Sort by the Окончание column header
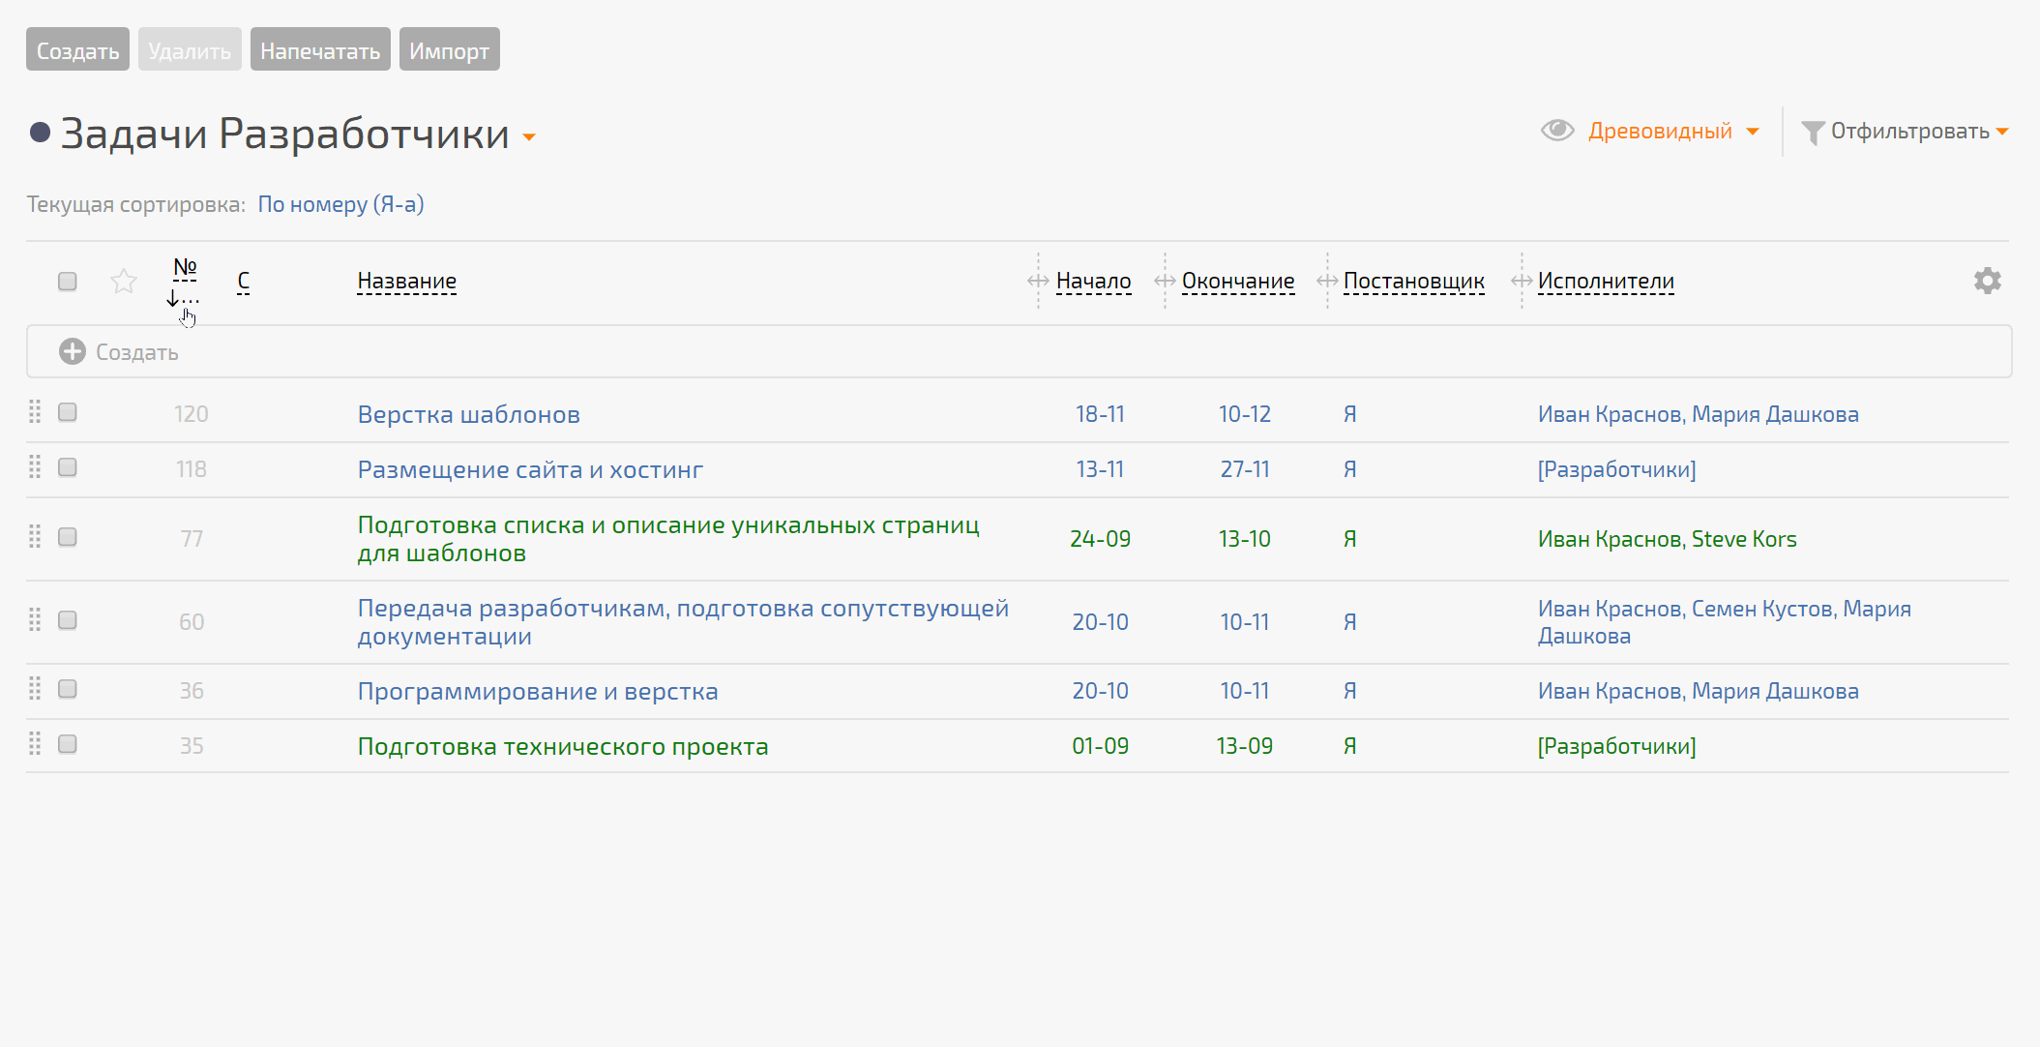The height and width of the screenshot is (1047, 2040). click(1237, 281)
